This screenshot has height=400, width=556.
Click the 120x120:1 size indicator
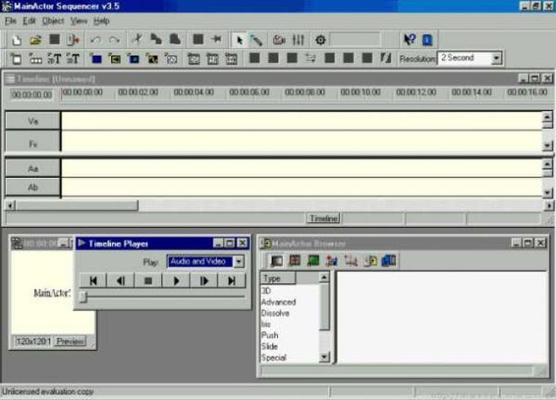(x=34, y=341)
